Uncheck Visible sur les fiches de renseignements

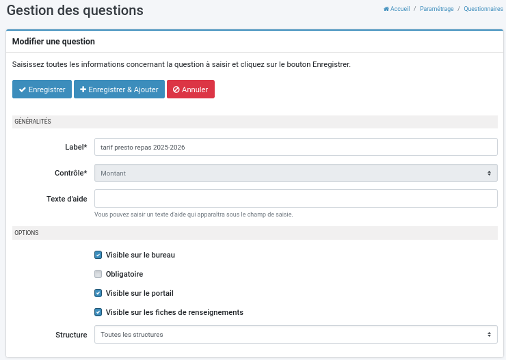[x=98, y=312]
